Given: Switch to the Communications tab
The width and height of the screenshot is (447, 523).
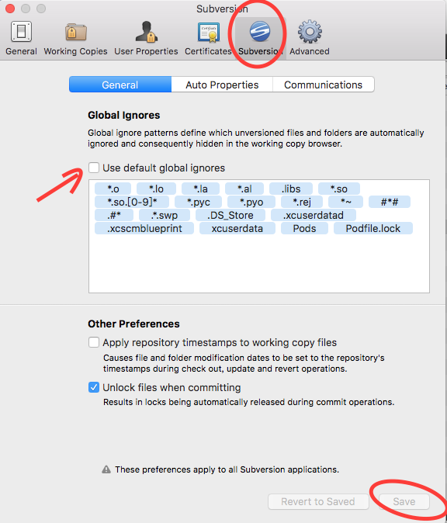Looking at the screenshot, I should coord(324,85).
